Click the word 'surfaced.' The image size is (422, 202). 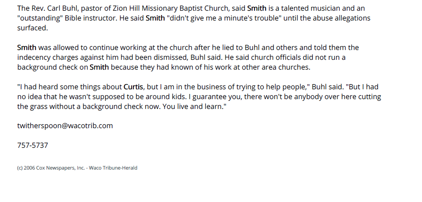coord(32,28)
